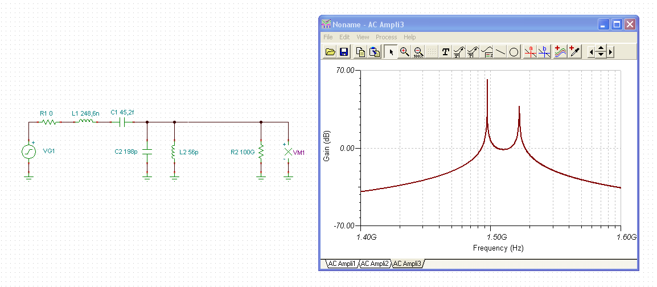
Task: Click the 'R1 0' component label
Action: (x=46, y=113)
